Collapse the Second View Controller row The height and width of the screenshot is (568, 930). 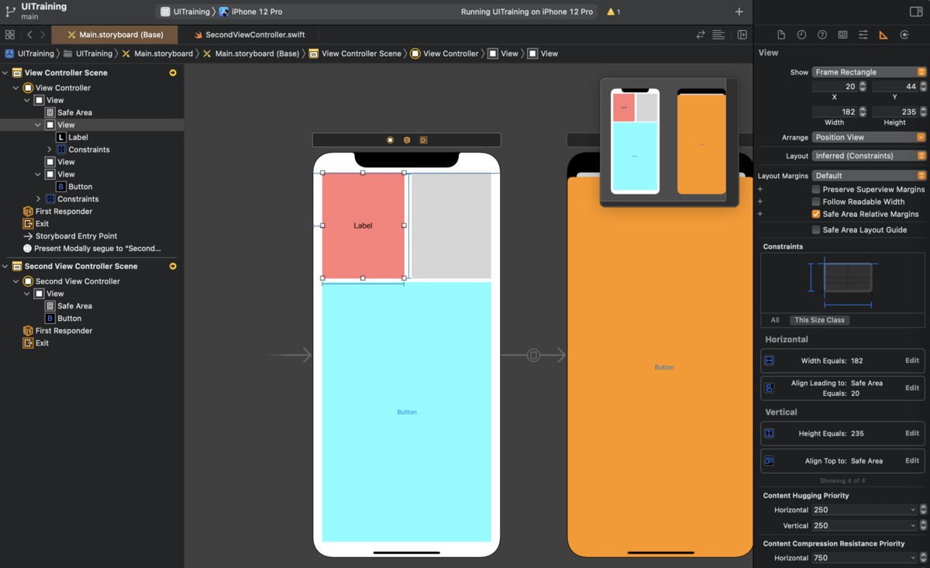click(x=16, y=281)
